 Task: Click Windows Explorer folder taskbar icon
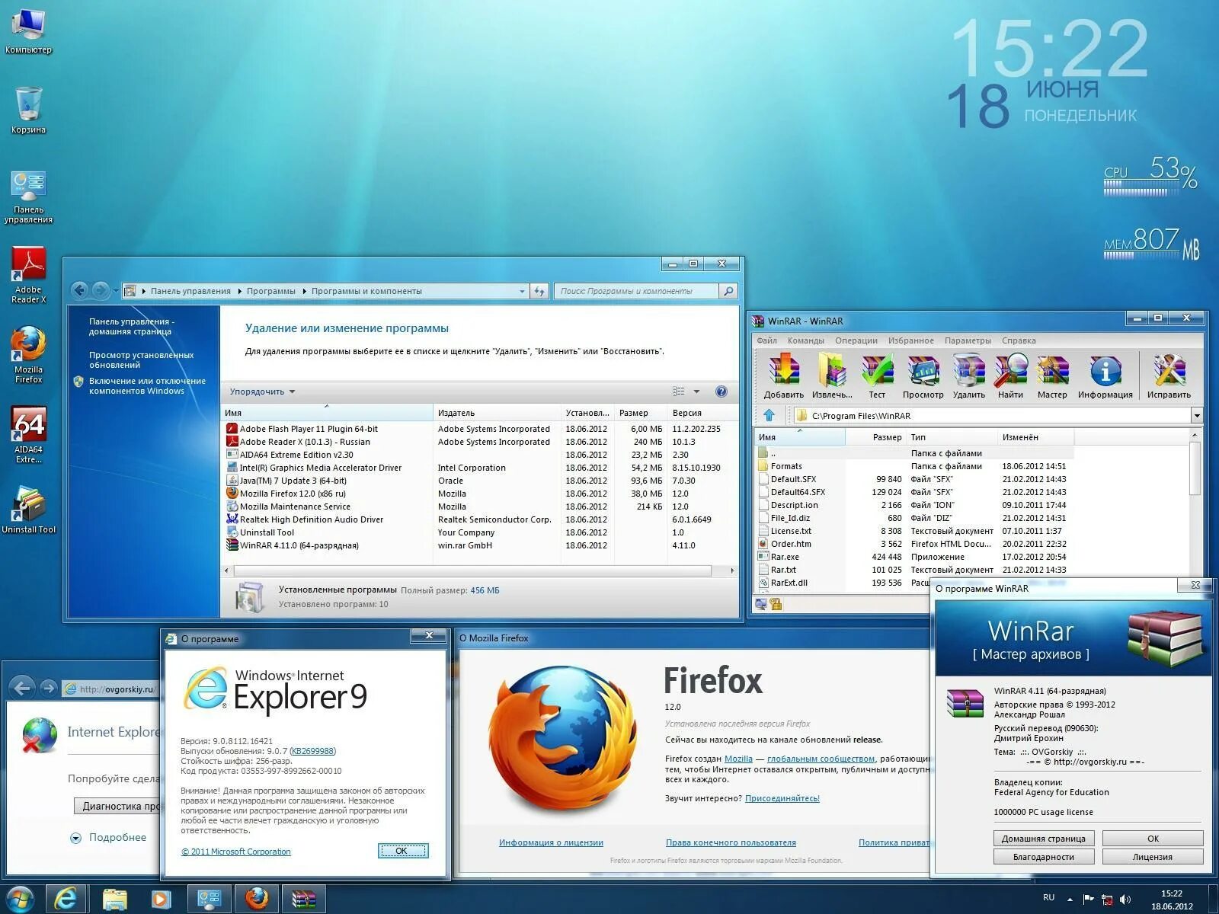pyautogui.click(x=115, y=900)
